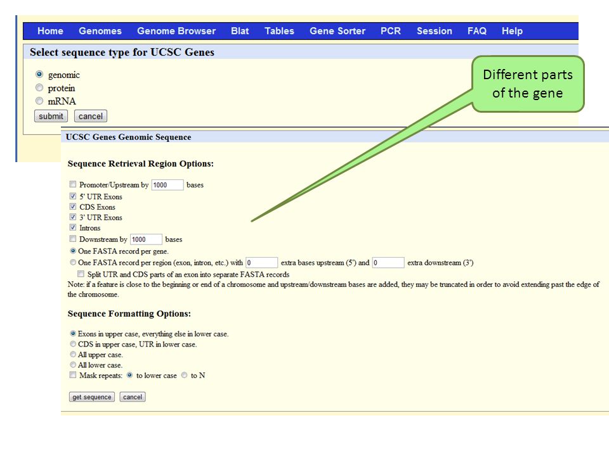
Task: Click the Sequence Retrieval Region Options heading
Action: (x=141, y=163)
